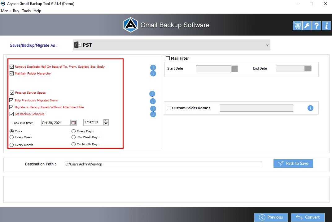Toggle Migrate Without Attachment files checkbox
332x222 pixels.
point(11,107)
